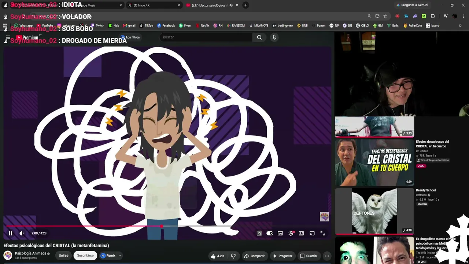Open the gmail bookmark
The image size is (469, 264).
129,26
